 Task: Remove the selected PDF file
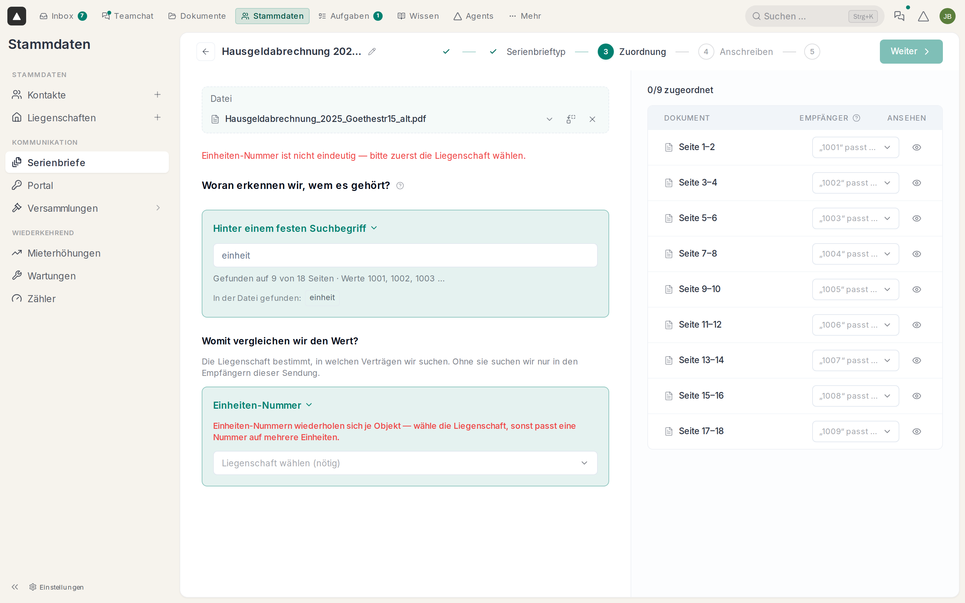(592, 119)
